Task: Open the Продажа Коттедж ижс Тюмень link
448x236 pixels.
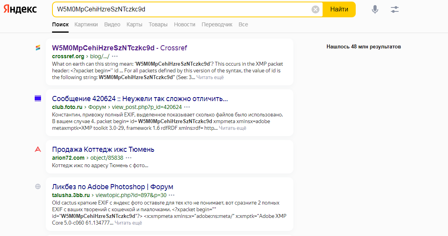Action: (103, 149)
